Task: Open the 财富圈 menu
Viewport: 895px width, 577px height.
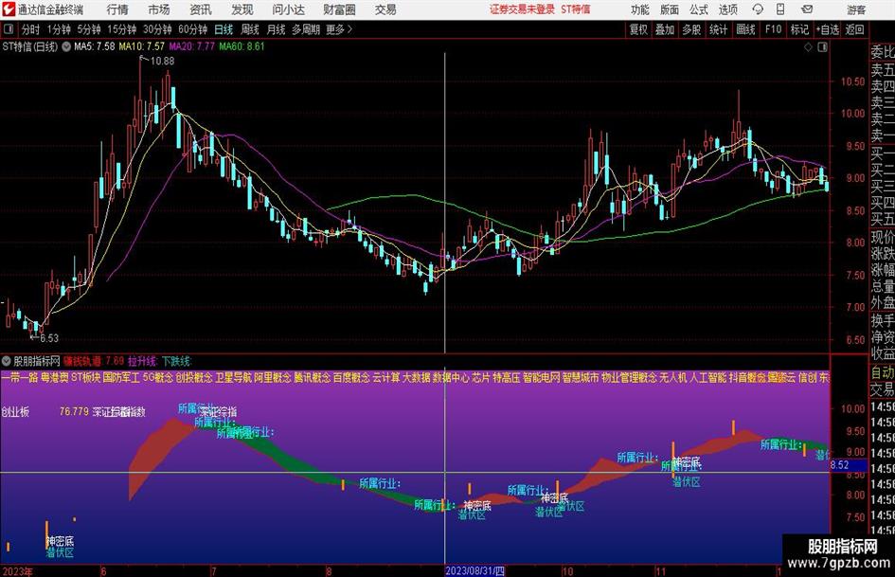Action: (339, 9)
